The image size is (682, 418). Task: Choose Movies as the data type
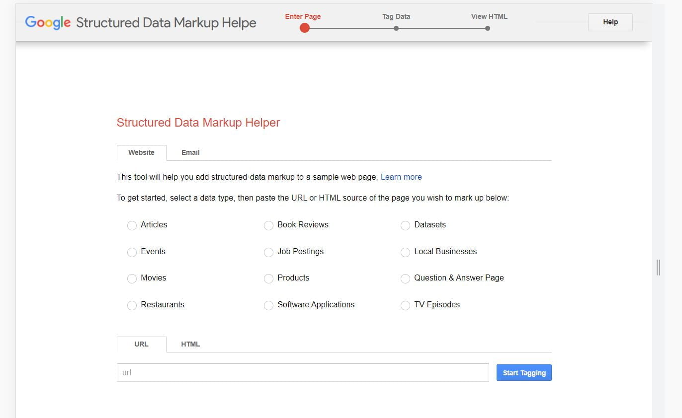click(132, 279)
